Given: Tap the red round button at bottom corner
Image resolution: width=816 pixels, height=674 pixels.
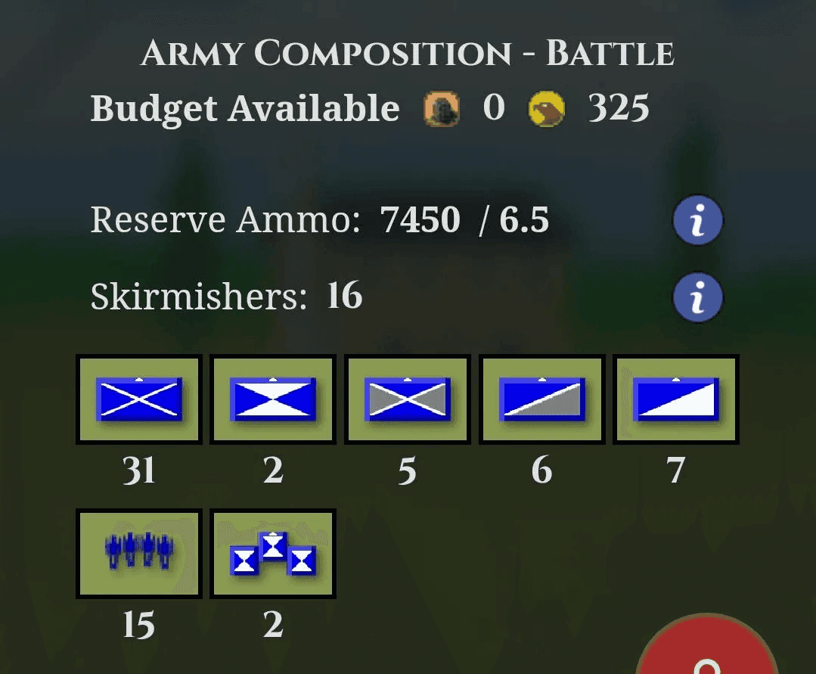Looking at the screenshot, I should (706, 645).
